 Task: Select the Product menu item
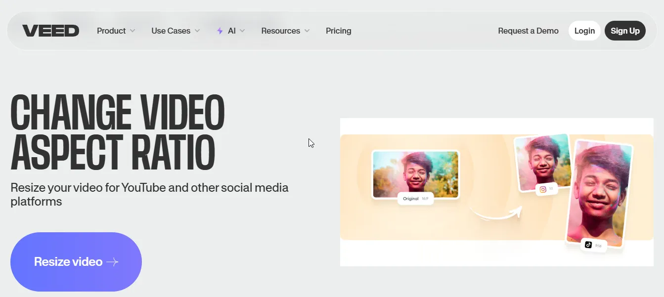111,31
